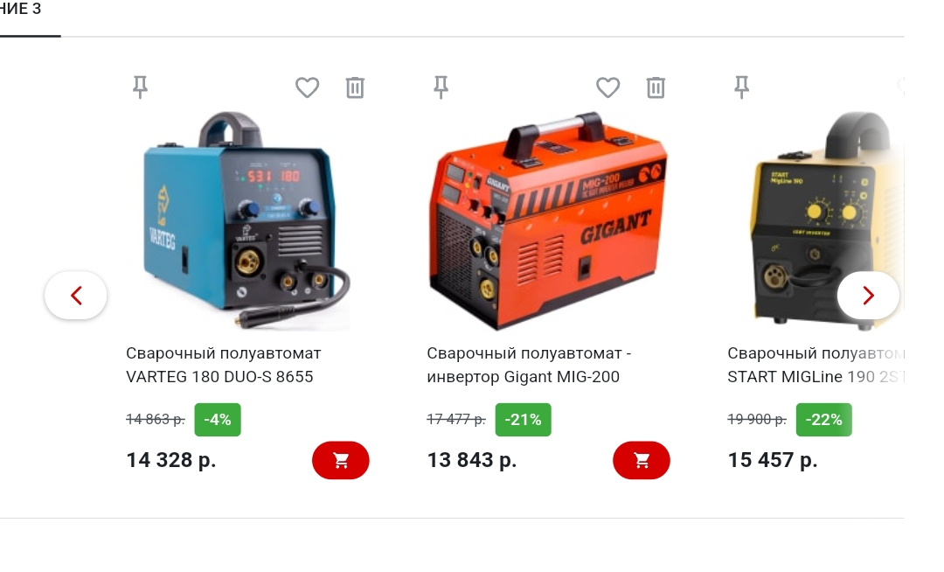Open VARTEG 180 DUO-S 8655 product link
The width and height of the screenshot is (944, 572).
(224, 365)
